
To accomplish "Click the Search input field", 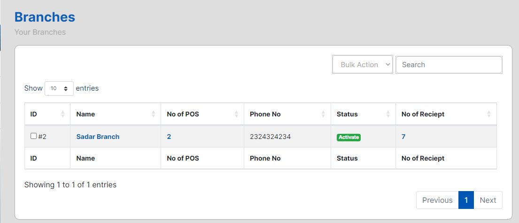I will (449, 65).
